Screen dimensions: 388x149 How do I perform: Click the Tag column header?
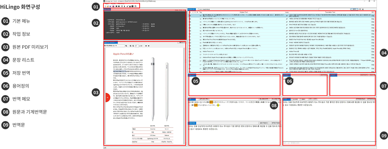(x=200, y=12)
